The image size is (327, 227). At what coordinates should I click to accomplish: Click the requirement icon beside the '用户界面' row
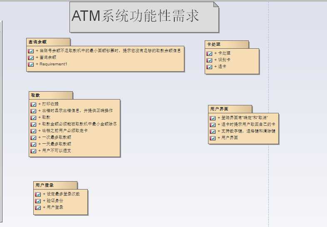pos(213,138)
